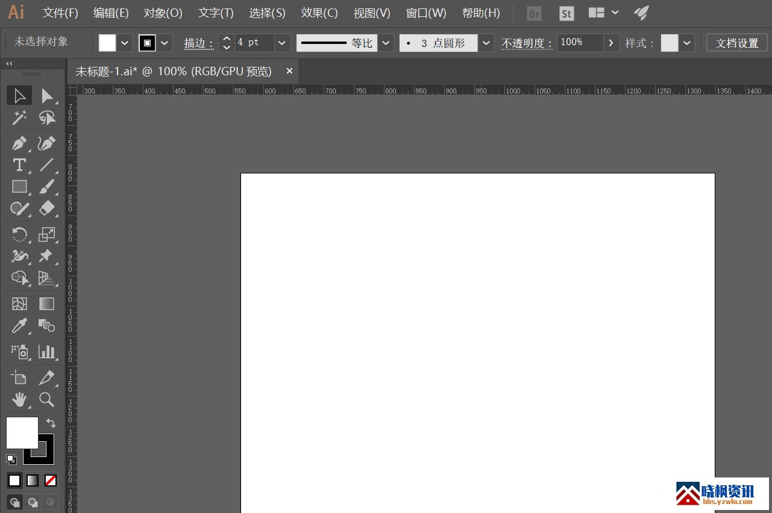Click the large white fill swatch in toolbox
The image size is (772, 513).
pyautogui.click(x=22, y=432)
